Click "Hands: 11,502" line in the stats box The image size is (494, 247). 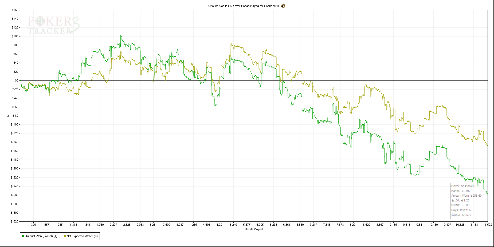pyautogui.click(x=461, y=191)
